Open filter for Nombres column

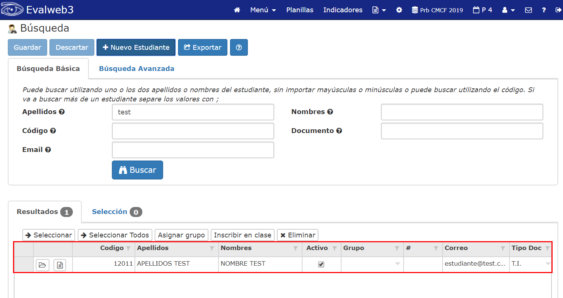295,248
